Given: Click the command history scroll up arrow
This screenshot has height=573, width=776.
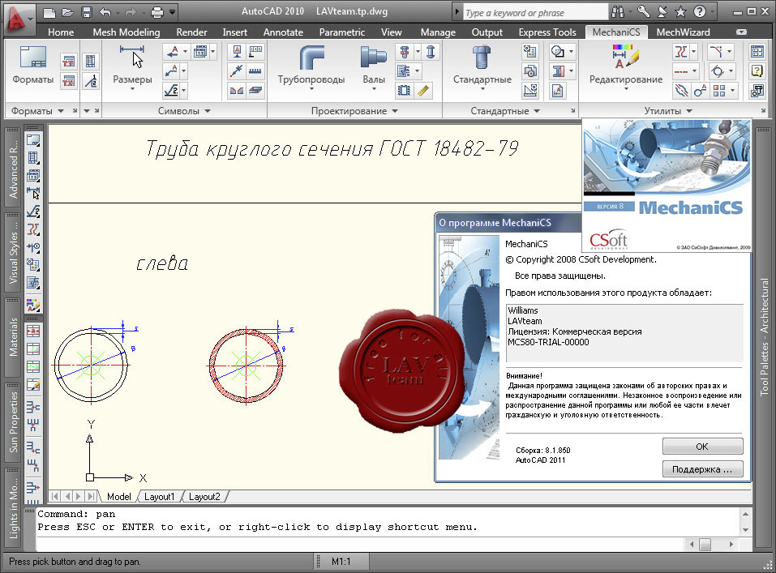Looking at the screenshot, I should pyautogui.click(x=746, y=515).
